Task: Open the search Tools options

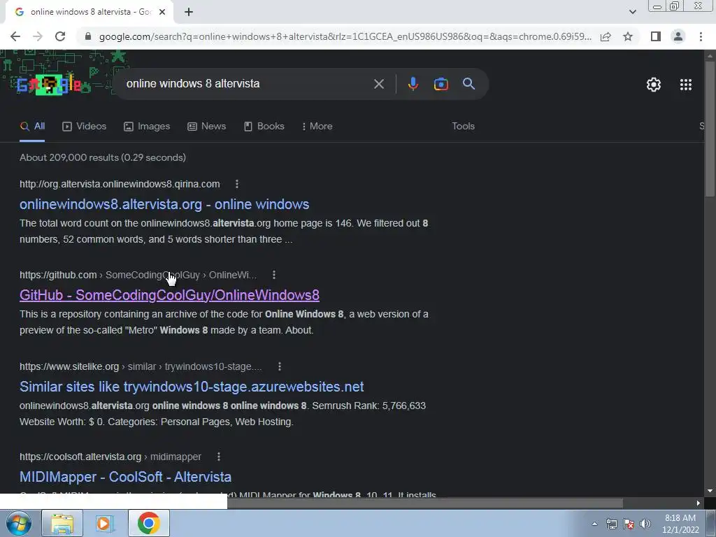Action: [463, 127]
